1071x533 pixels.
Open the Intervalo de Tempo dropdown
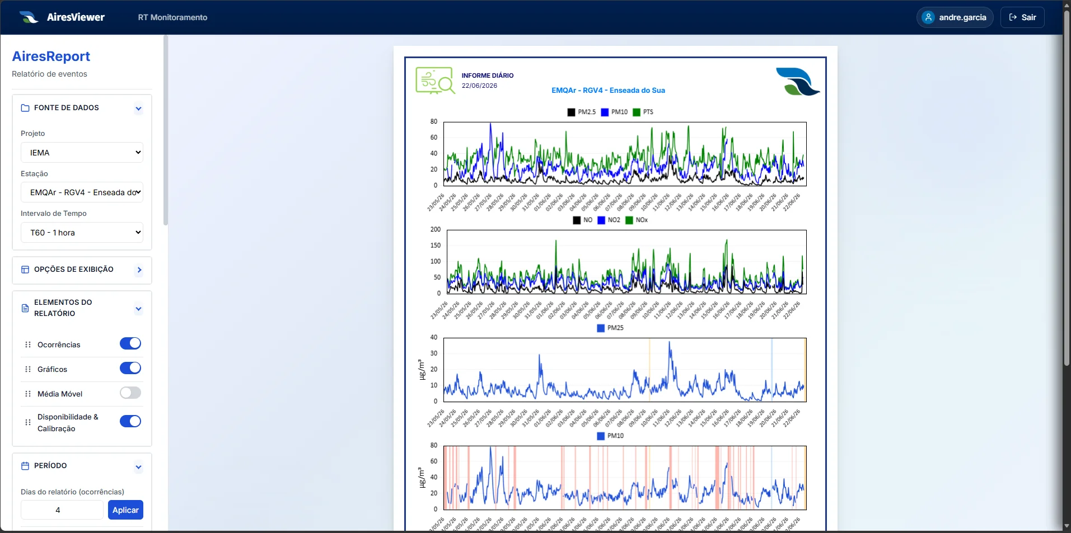82,233
